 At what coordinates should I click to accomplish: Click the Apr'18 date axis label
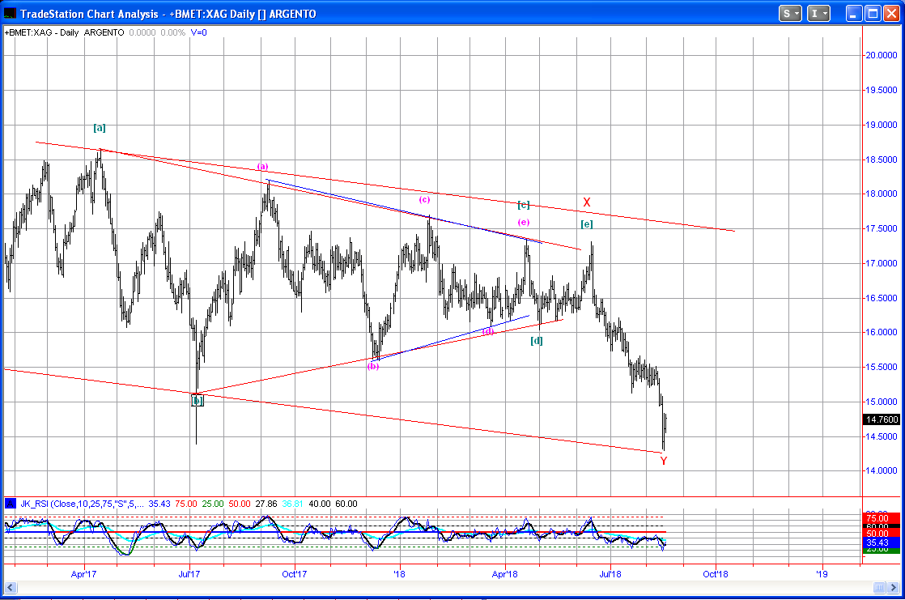(505, 573)
